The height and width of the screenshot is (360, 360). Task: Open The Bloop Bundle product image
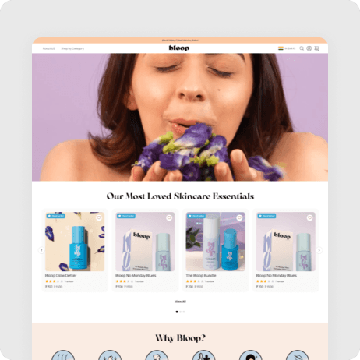click(215, 242)
